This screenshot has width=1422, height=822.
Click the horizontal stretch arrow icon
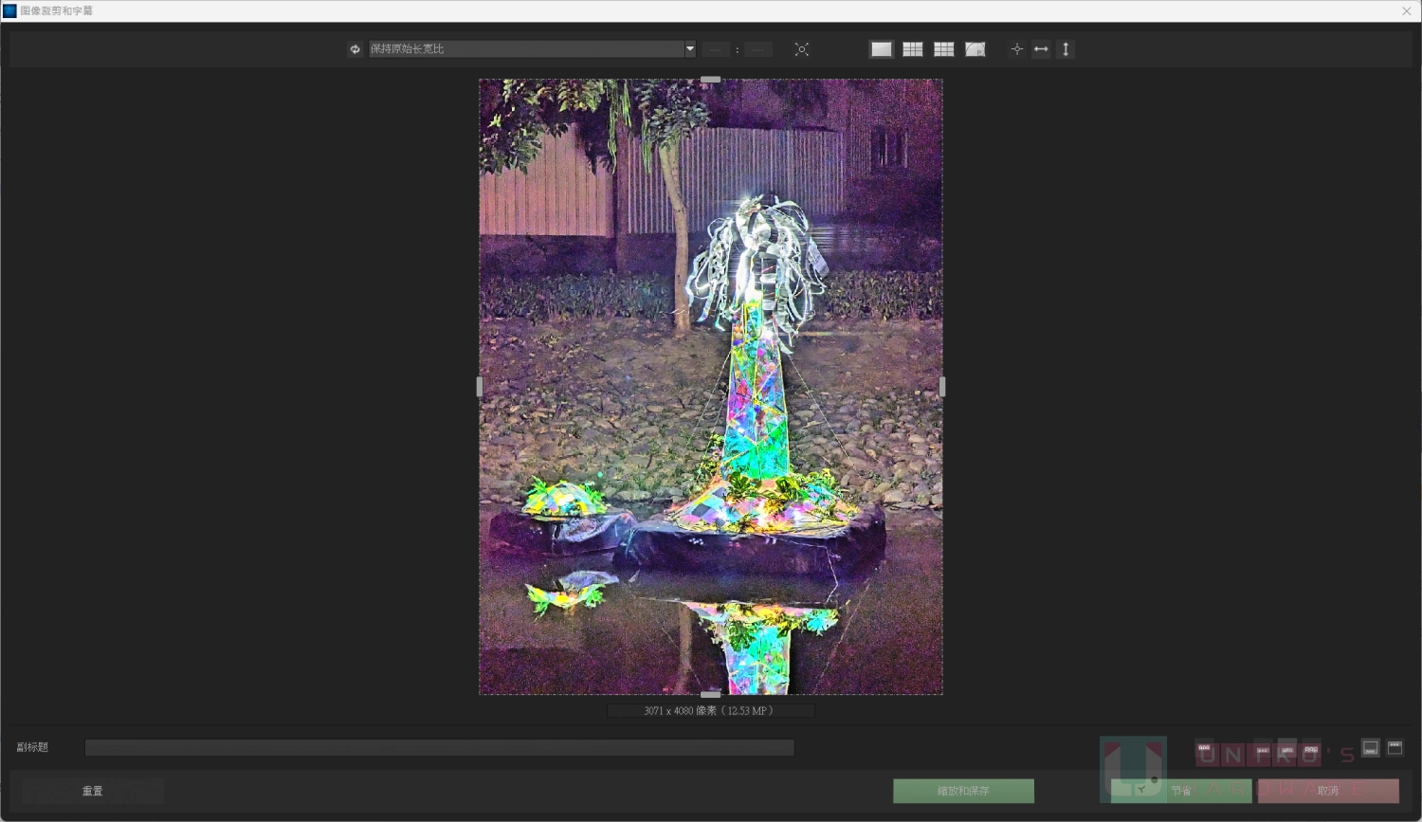[x=1042, y=49]
